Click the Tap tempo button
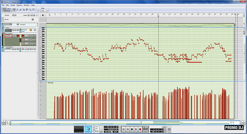 click(101, 129)
